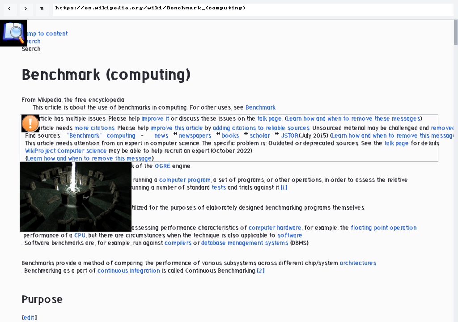
Task: Open 'adding citations to reliable sources' link
Action: click(x=261, y=128)
